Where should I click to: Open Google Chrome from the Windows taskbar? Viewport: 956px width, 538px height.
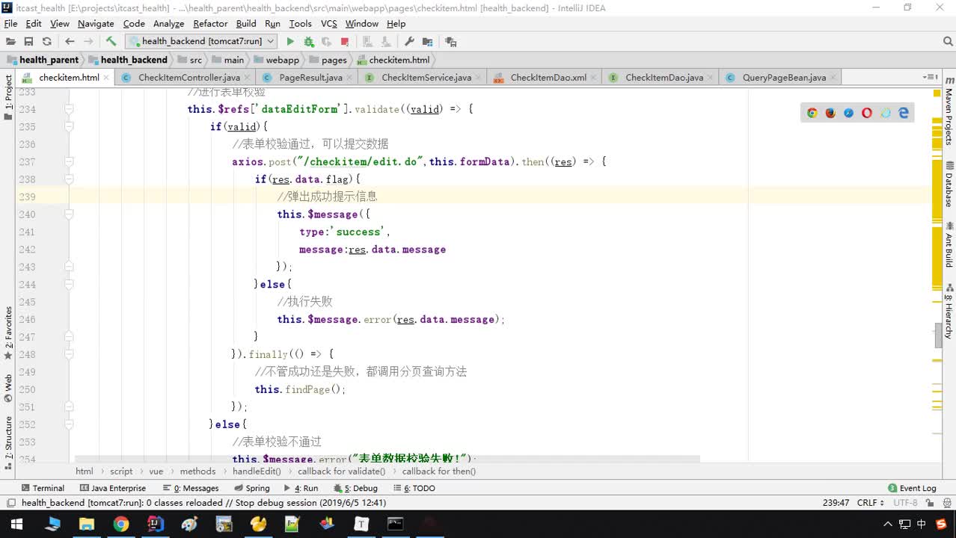[x=121, y=524]
